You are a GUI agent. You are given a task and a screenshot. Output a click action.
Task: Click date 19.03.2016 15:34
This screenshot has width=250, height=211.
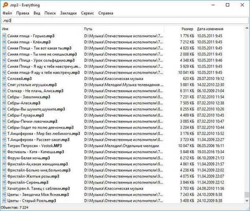(x=210, y=152)
